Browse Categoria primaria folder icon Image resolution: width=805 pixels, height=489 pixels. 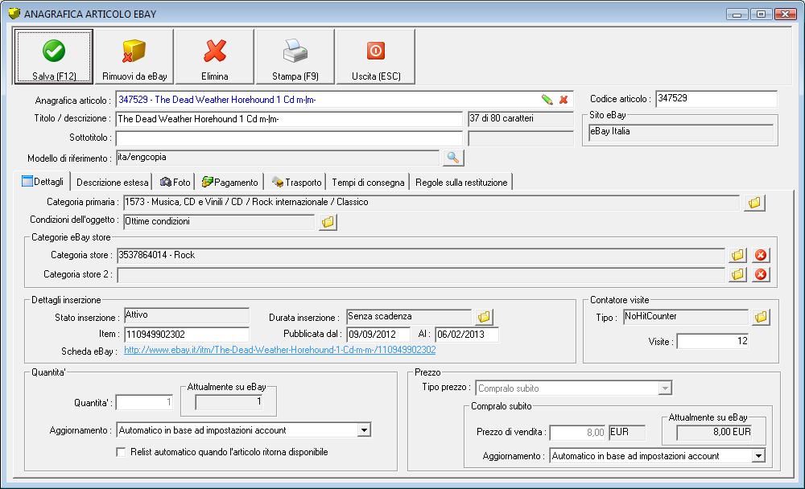tap(754, 203)
